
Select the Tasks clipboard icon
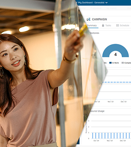tap(103, 25)
